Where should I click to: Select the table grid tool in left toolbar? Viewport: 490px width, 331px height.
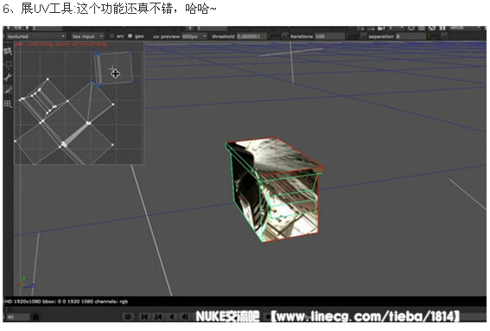[8, 104]
